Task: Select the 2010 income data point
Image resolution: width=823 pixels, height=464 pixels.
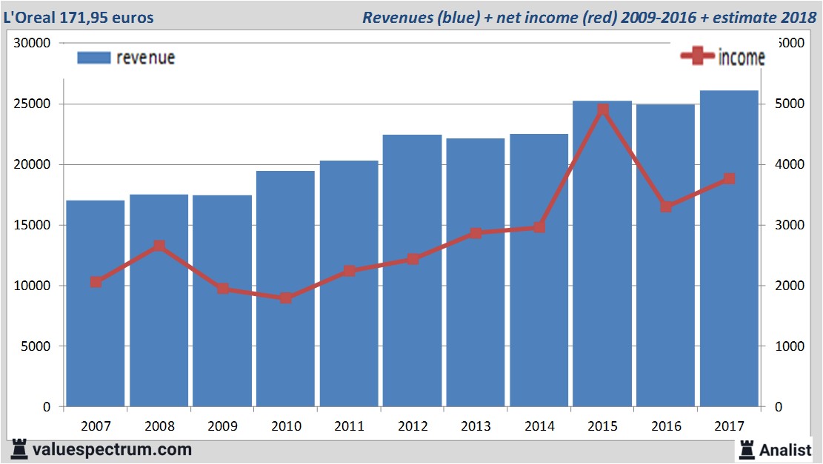Action: pyautogui.click(x=286, y=298)
